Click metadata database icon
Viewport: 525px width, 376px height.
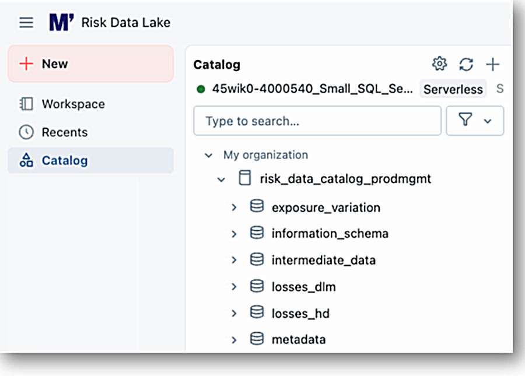pos(257,339)
